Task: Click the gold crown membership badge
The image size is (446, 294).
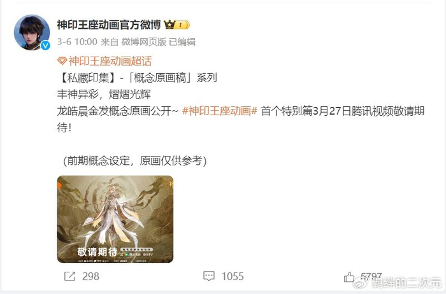Action: point(177,25)
